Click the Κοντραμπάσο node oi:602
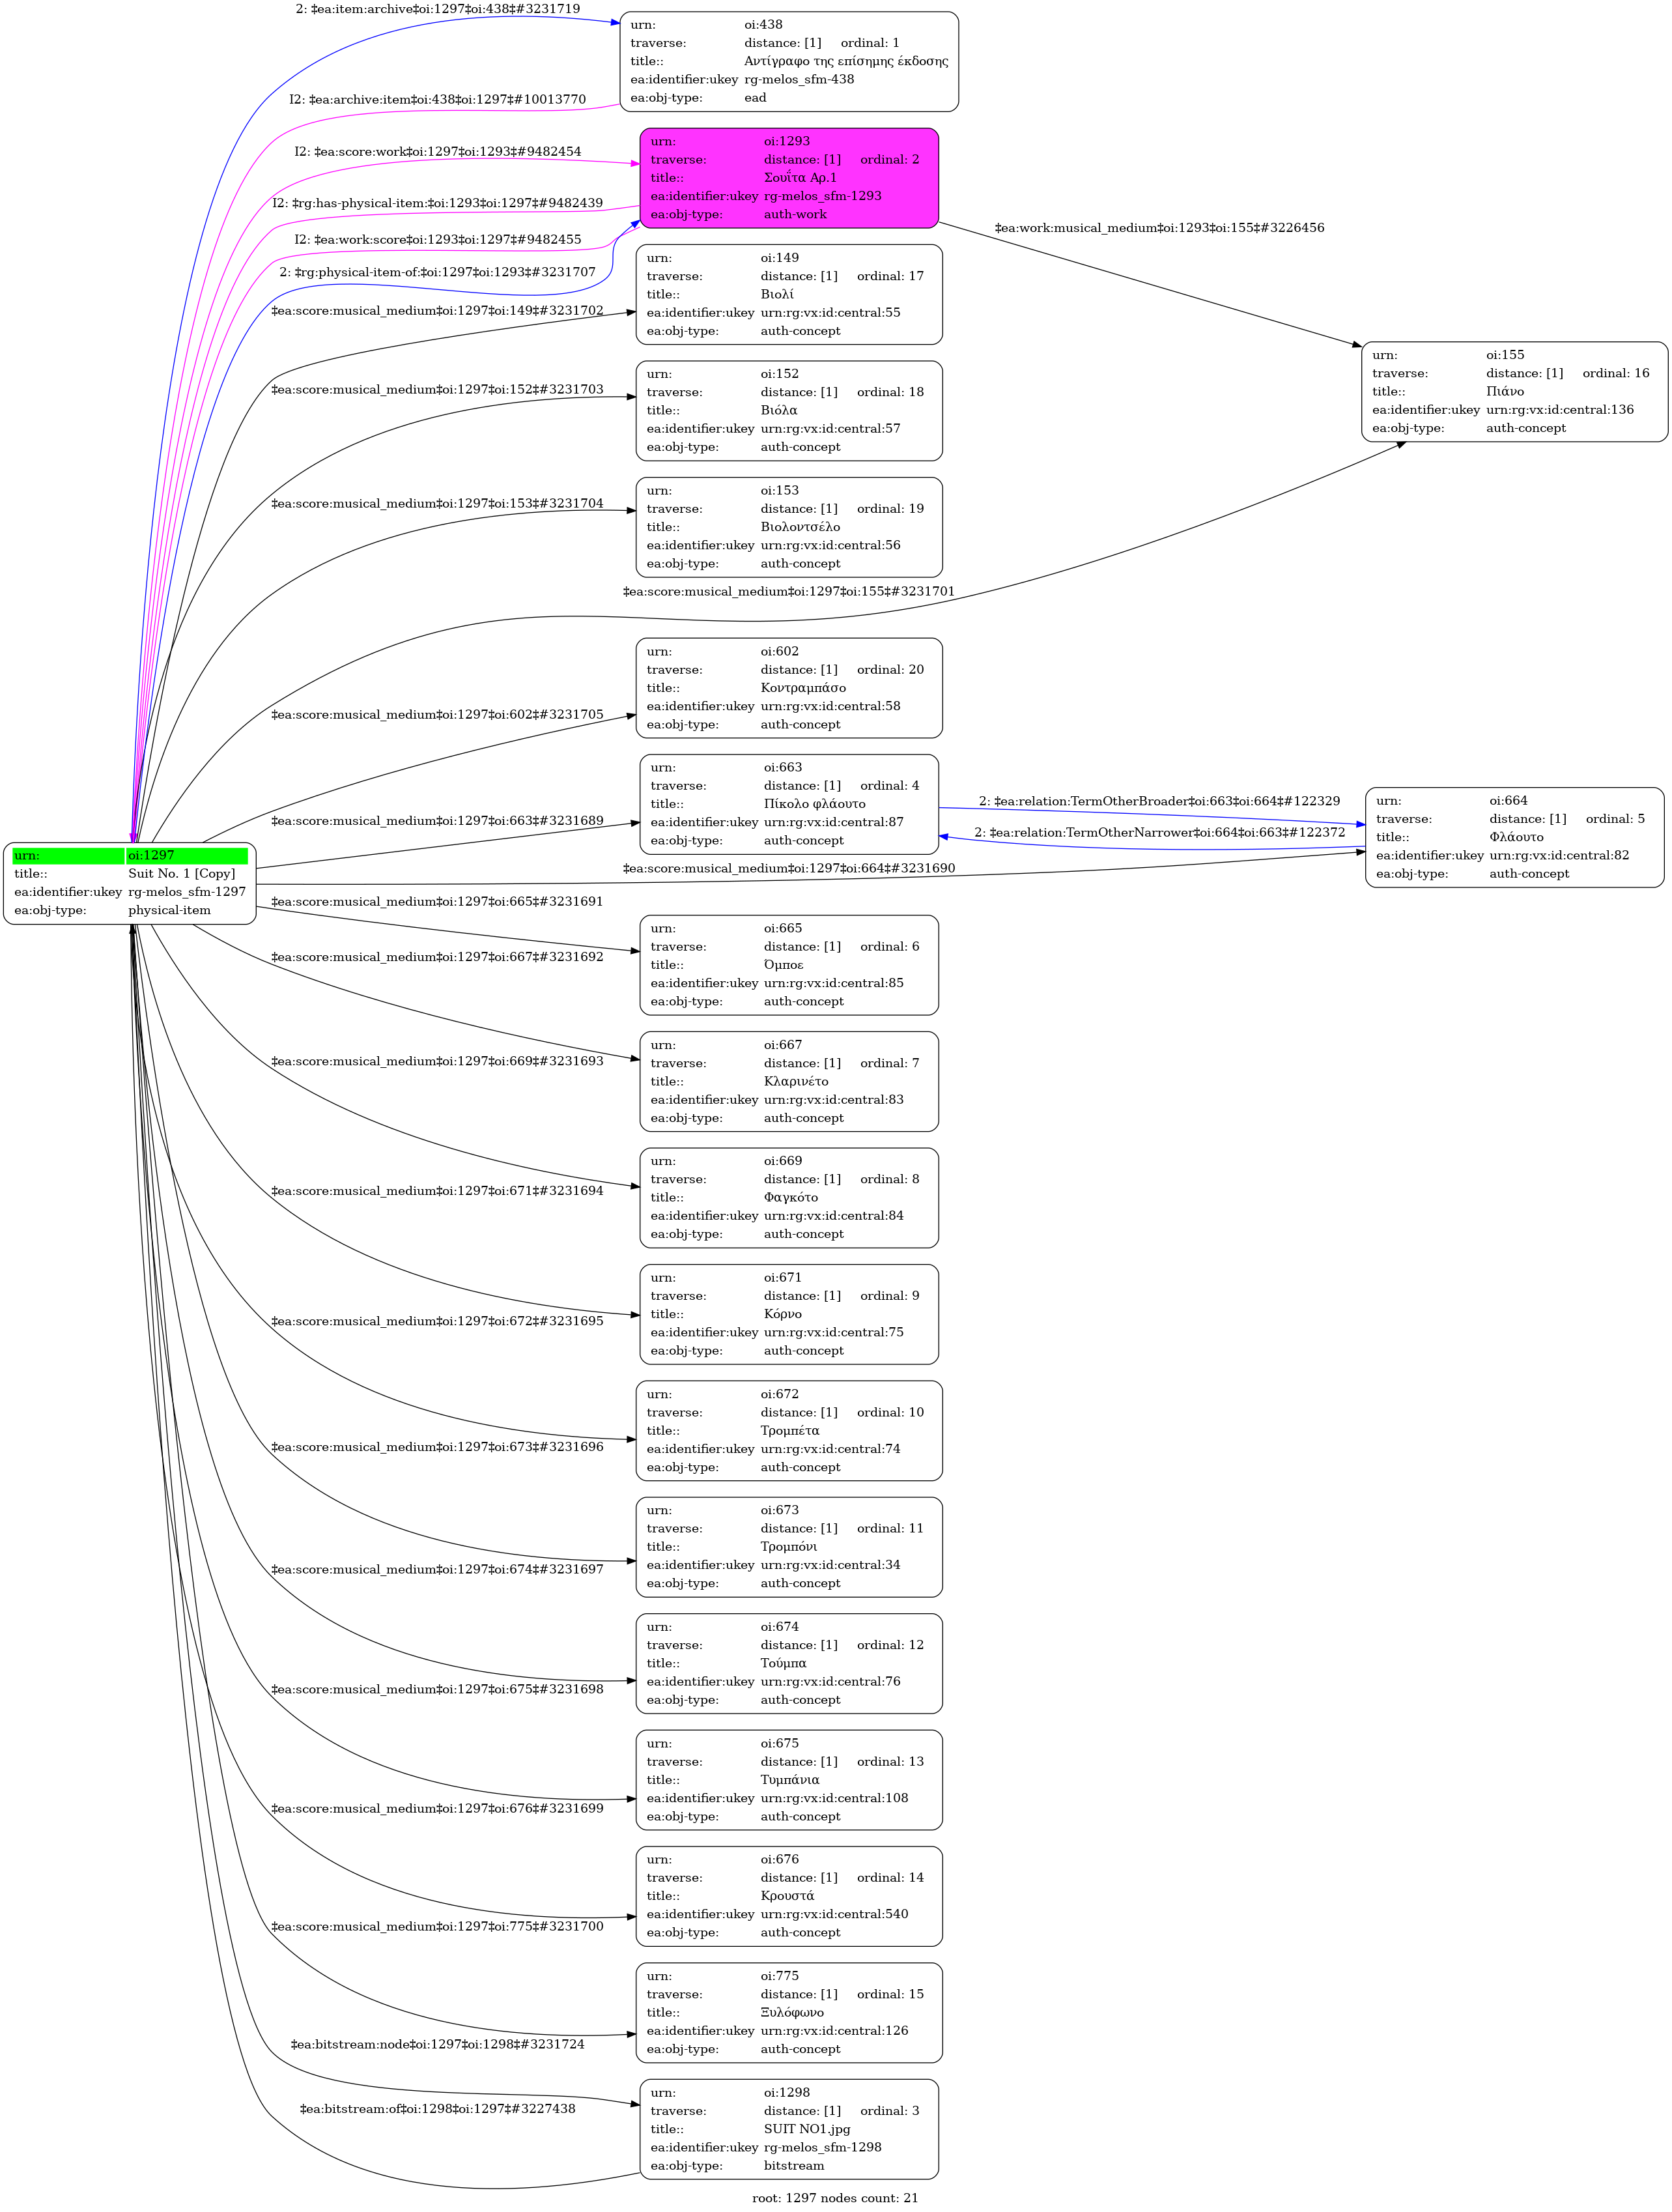1672x2212 pixels. pyautogui.click(x=789, y=688)
